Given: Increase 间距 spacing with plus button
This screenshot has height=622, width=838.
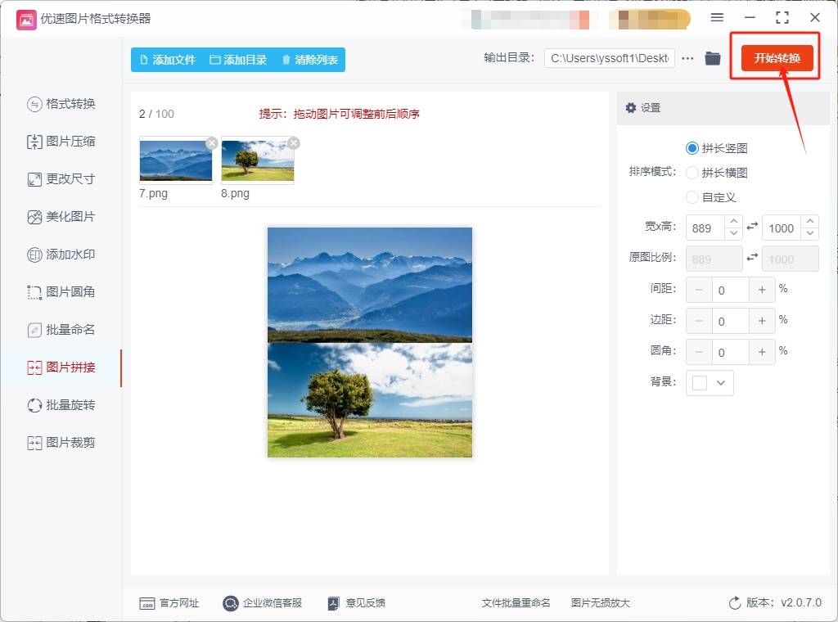Looking at the screenshot, I should click(762, 291).
